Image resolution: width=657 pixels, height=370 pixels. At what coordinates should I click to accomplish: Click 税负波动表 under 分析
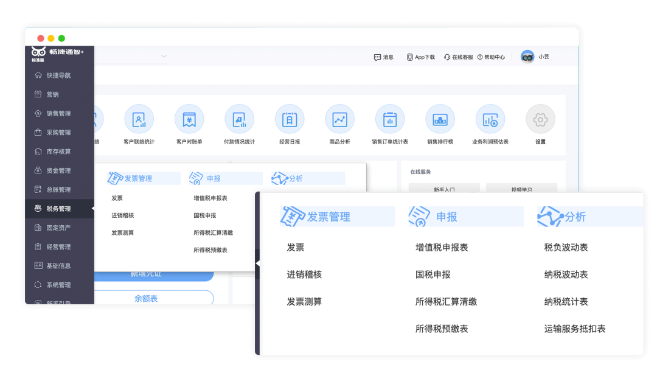pos(566,248)
